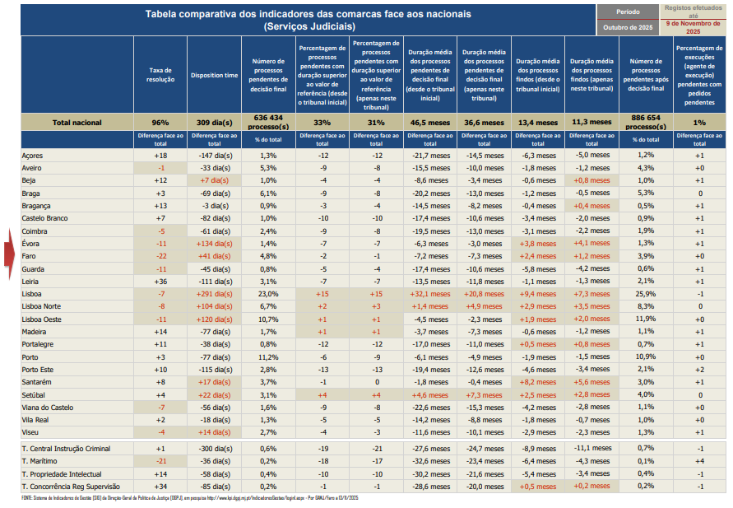Click the 'Faro' row label

tap(33, 256)
